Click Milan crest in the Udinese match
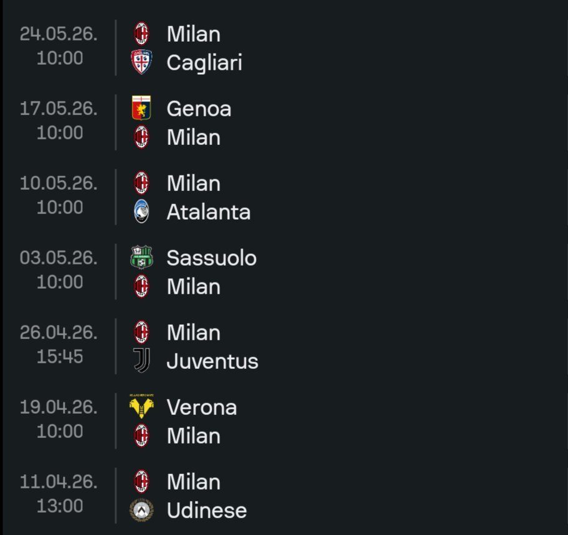The image size is (568, 535). tap(141, 481)
